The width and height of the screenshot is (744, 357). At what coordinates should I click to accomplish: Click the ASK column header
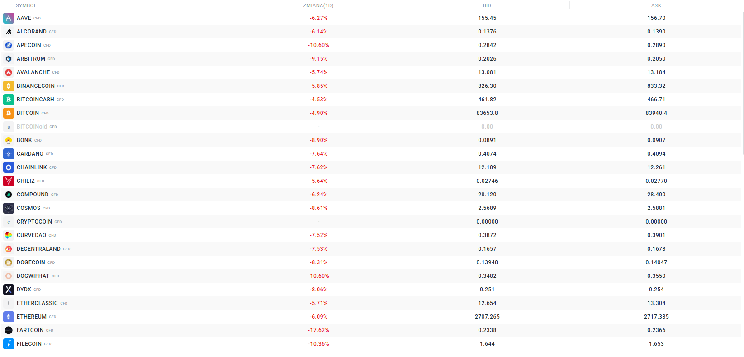(x=656, y=5)
